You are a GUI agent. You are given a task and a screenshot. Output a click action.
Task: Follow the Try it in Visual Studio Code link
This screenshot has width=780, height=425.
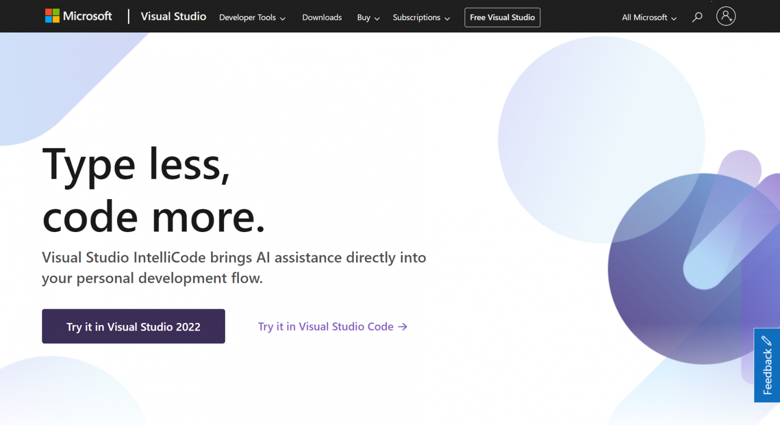click(x=326, y=326)
